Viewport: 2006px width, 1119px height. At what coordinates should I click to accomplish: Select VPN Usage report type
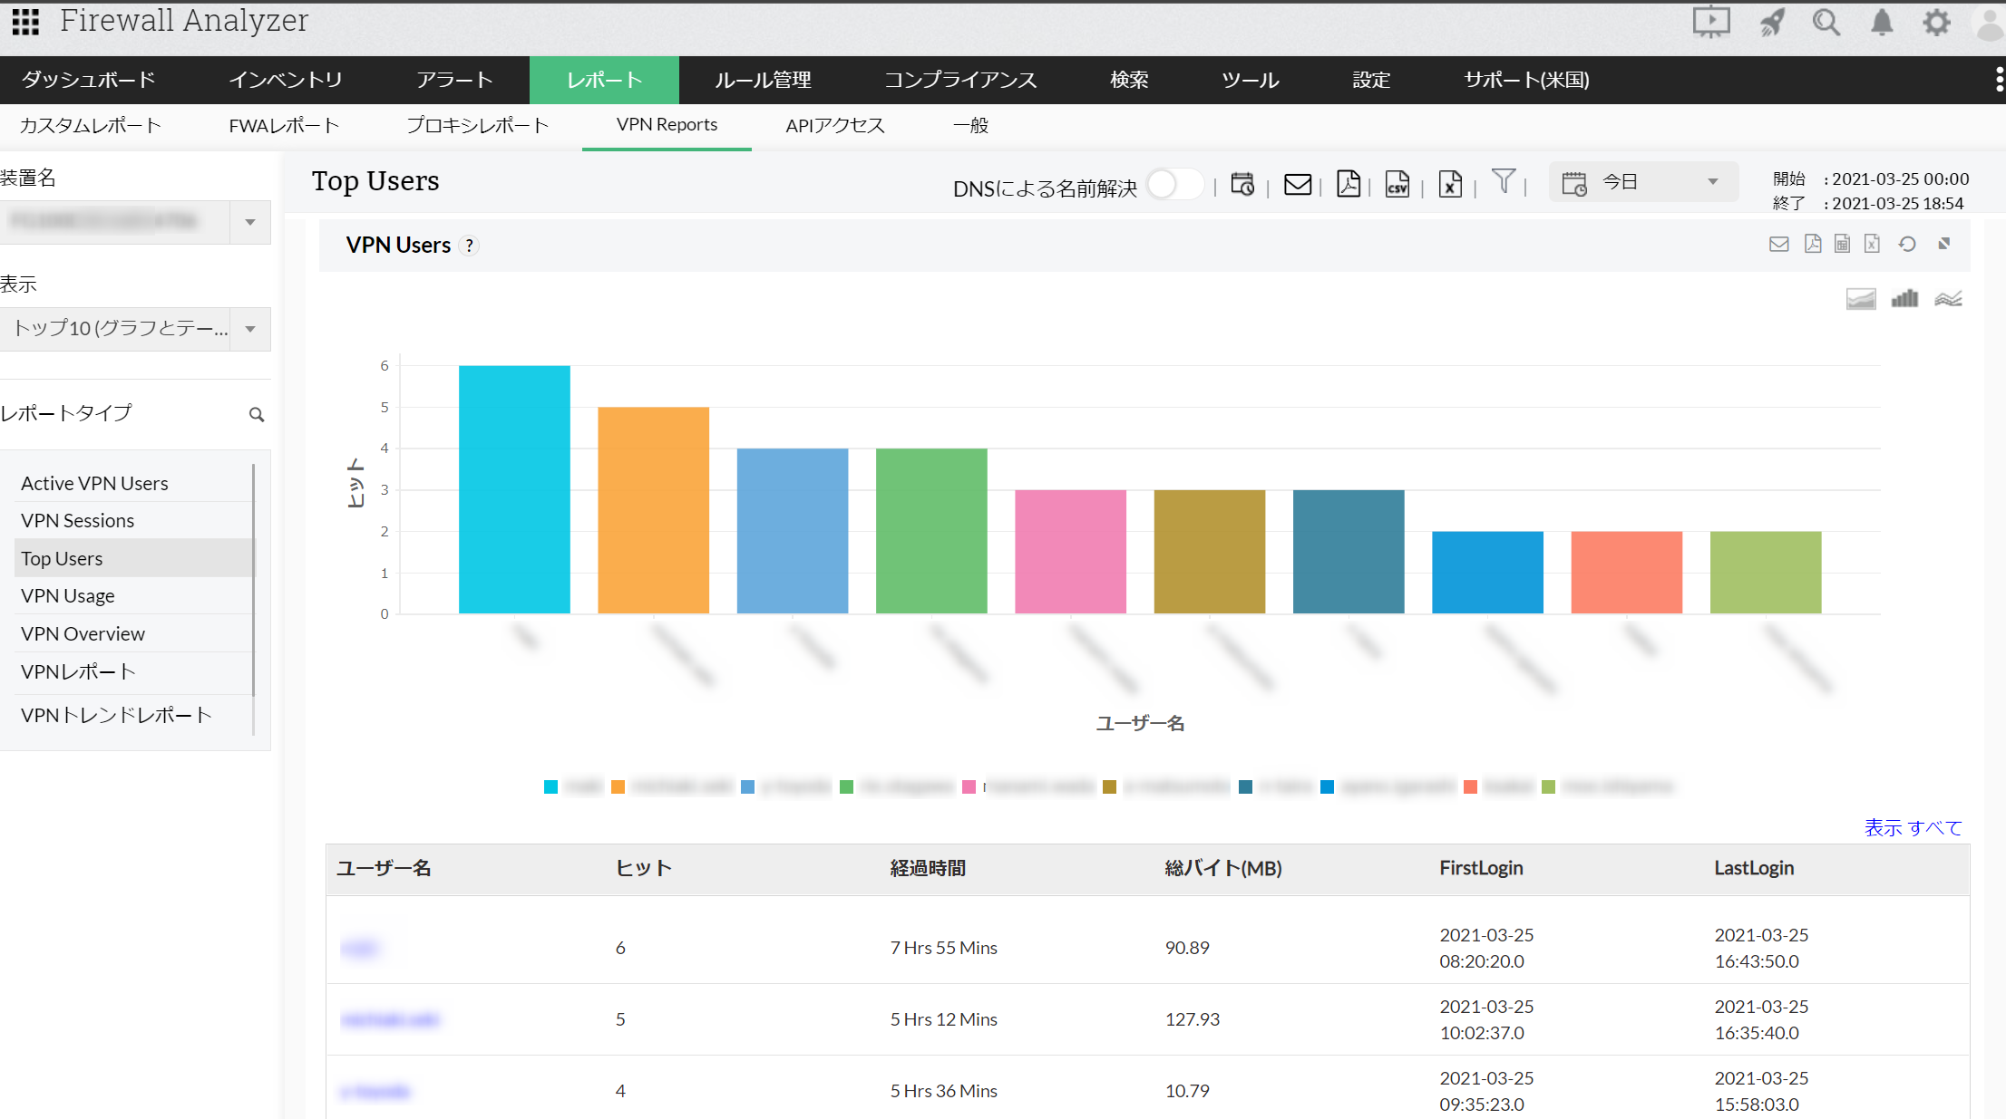[68, 596]
